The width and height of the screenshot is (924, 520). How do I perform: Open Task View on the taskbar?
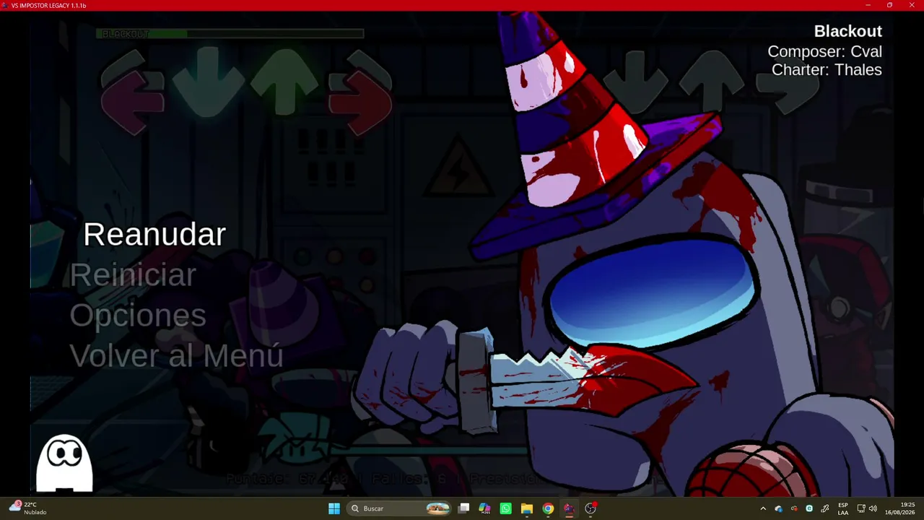coord(464,508)
